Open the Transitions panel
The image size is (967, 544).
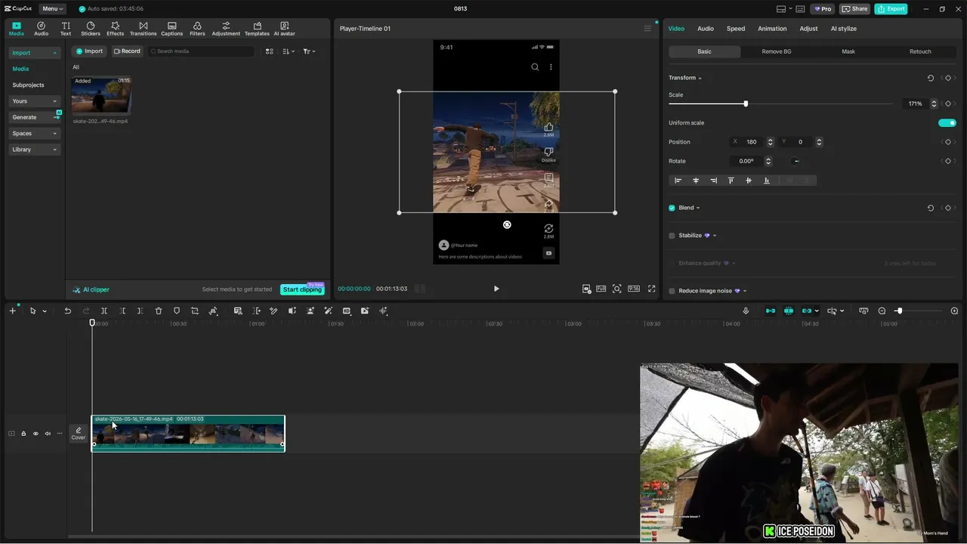tap(143, 29)
